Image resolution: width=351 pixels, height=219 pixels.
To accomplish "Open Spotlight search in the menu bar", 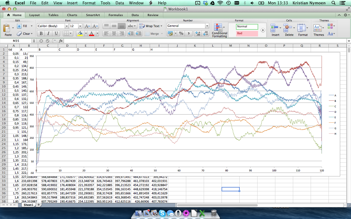I will point(334,3).
